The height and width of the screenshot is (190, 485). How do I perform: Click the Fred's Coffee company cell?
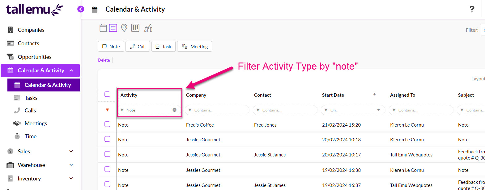(200, 125)
